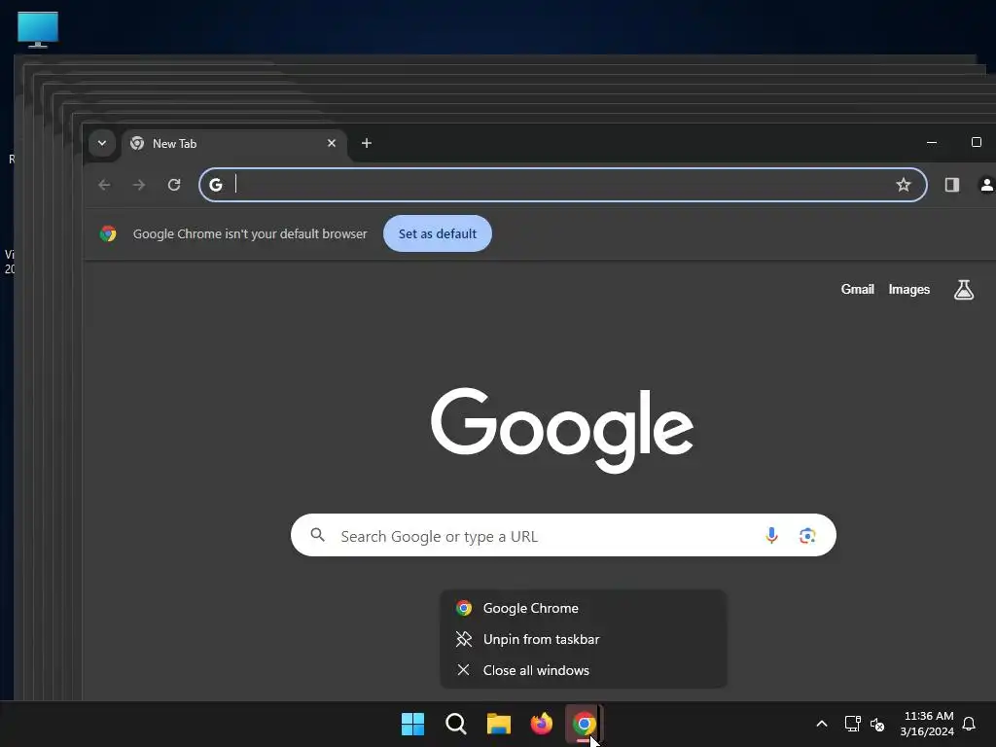Click the magnifier icon in search box

click(318, 535)
